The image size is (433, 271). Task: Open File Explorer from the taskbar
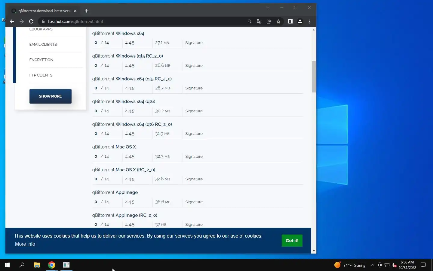coord(37,265)
